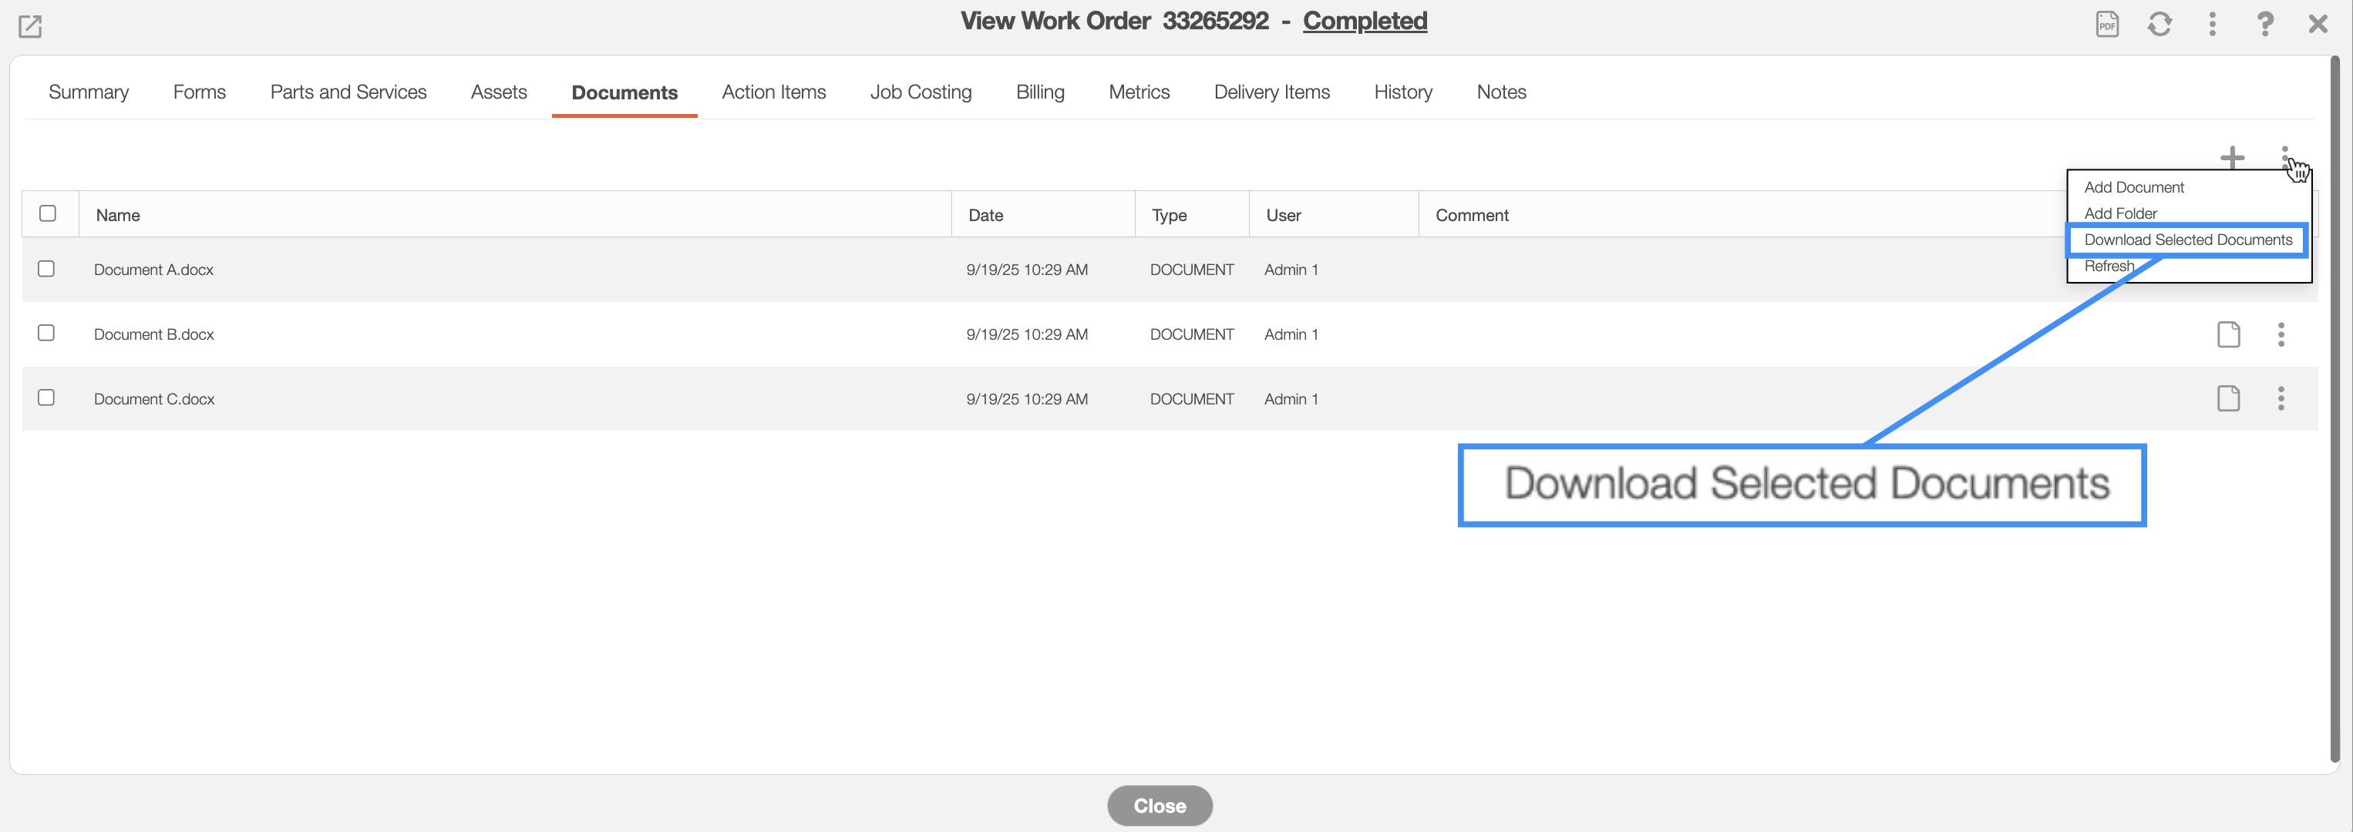Click the pop-out window icon
The height and width of the screenshot is (832, 2353).
(x=30, y=26)
